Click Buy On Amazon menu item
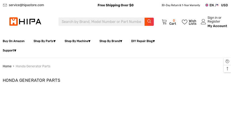 14,41
